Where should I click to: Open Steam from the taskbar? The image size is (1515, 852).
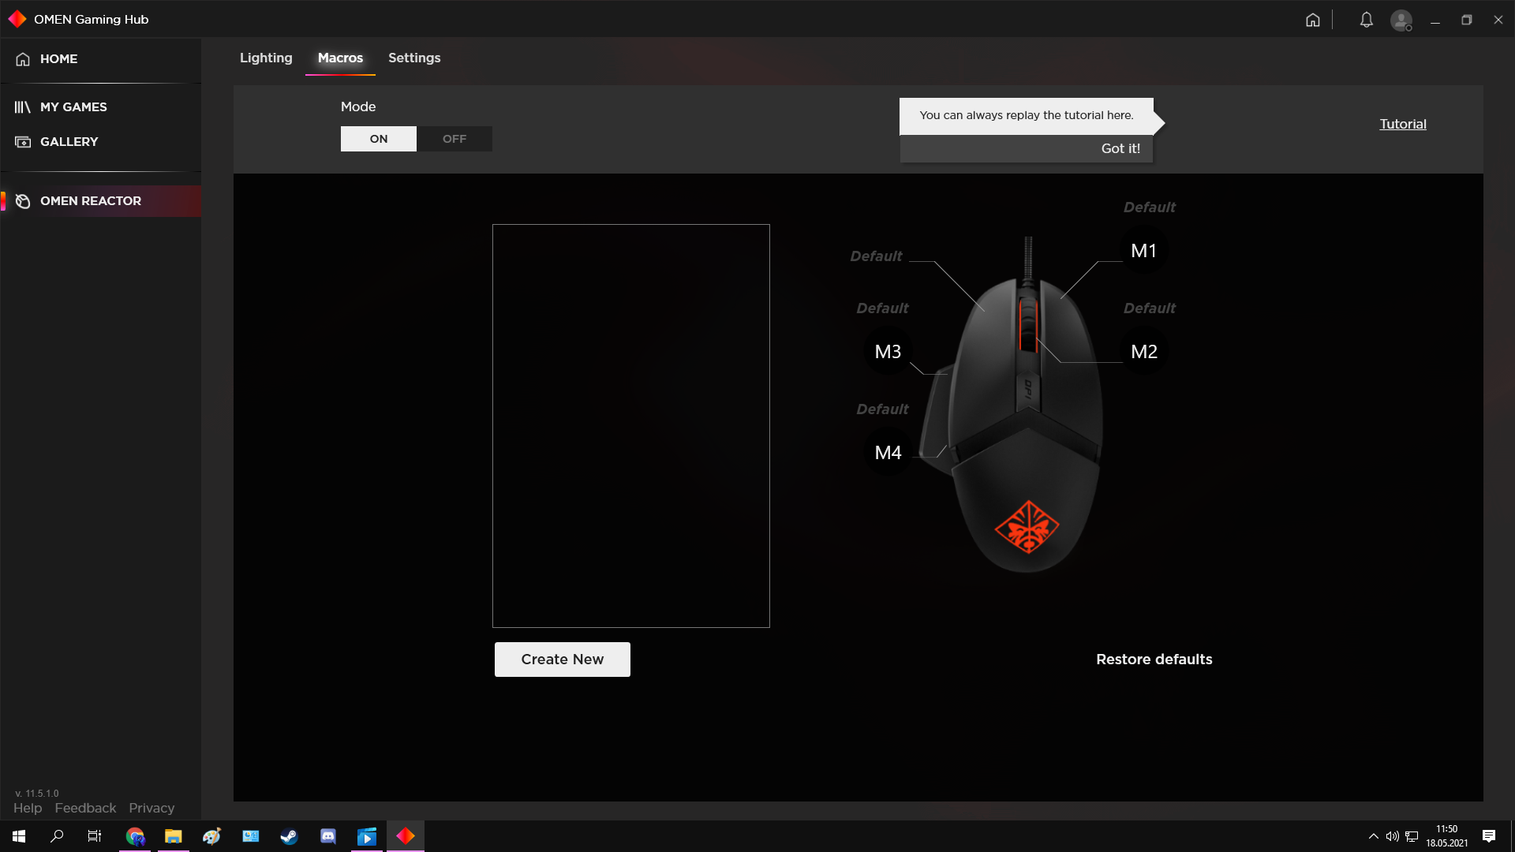coord(289,836)
